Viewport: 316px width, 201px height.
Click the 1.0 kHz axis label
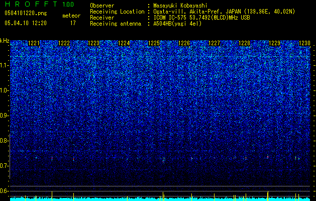5,90
